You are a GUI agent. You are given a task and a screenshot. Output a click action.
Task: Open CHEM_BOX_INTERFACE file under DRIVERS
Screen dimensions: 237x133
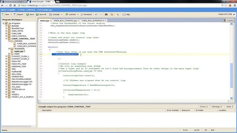[x=26, y=46]
